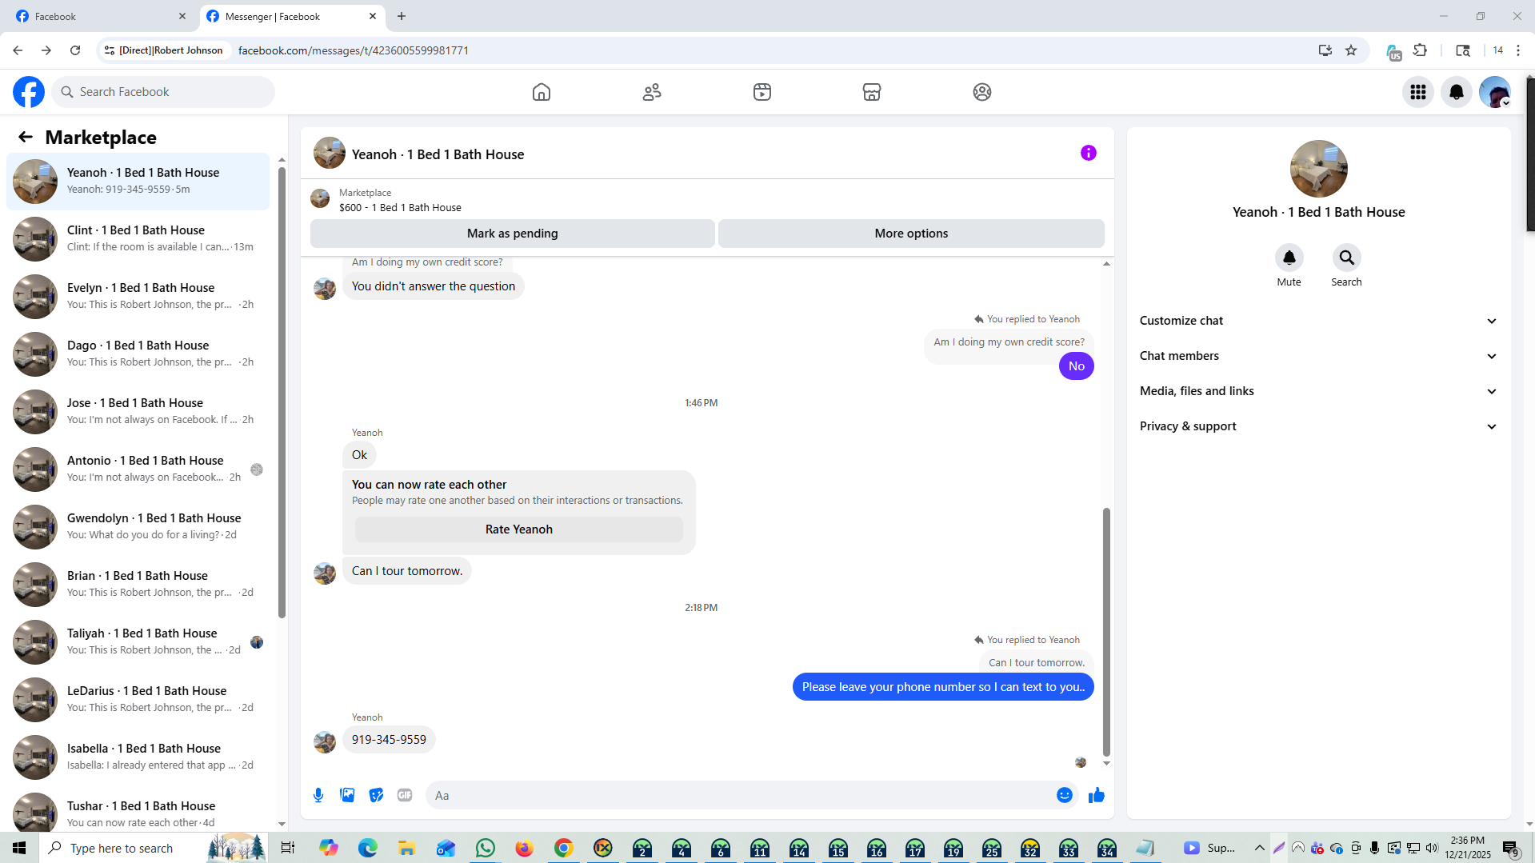1535x863 pixels.
Task: Open the Facebook menu grid icon
Action: (x=1418, y=92)
